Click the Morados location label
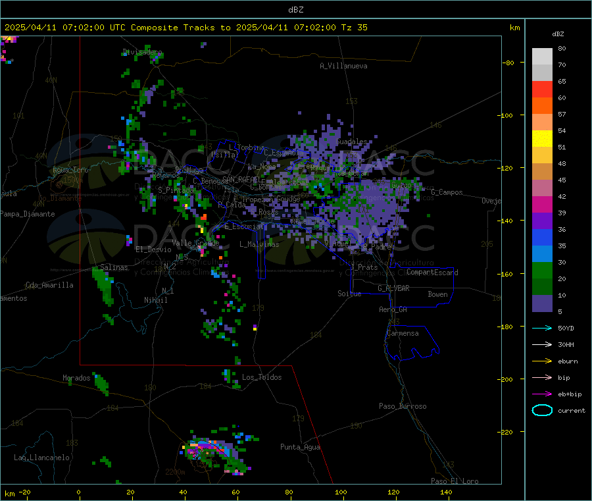The image size is (592, 501). [76, 378]
